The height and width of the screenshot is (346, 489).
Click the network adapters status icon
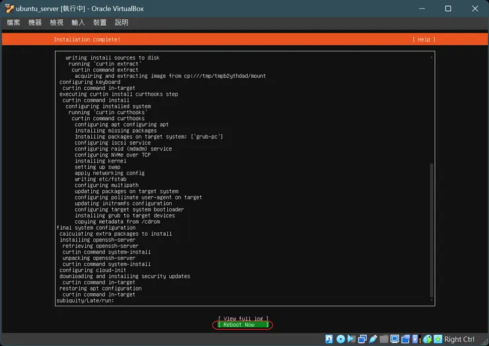pos(362,339)
